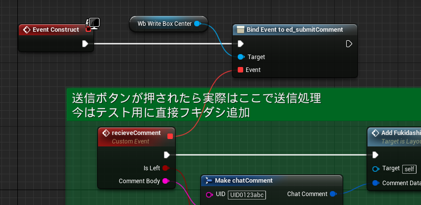421x205 pixels.
Task: Select the Bind Event to ed_submitComment title
Action: tap(295, 30)
